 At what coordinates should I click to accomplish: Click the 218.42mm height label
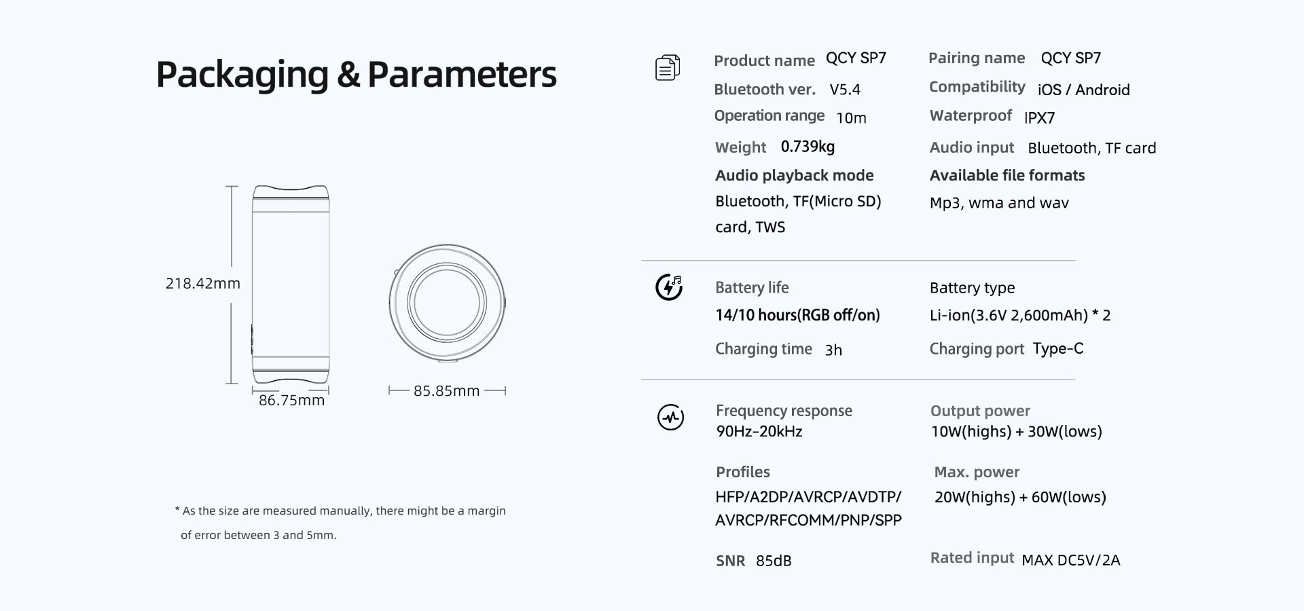pyautogui.click(x=203, y=284)
